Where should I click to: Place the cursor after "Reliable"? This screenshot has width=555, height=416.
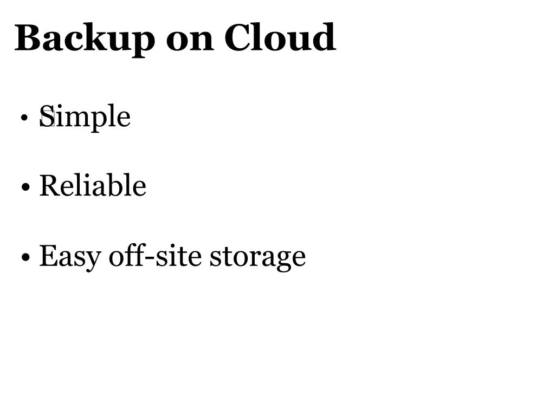tap(147, 185)
